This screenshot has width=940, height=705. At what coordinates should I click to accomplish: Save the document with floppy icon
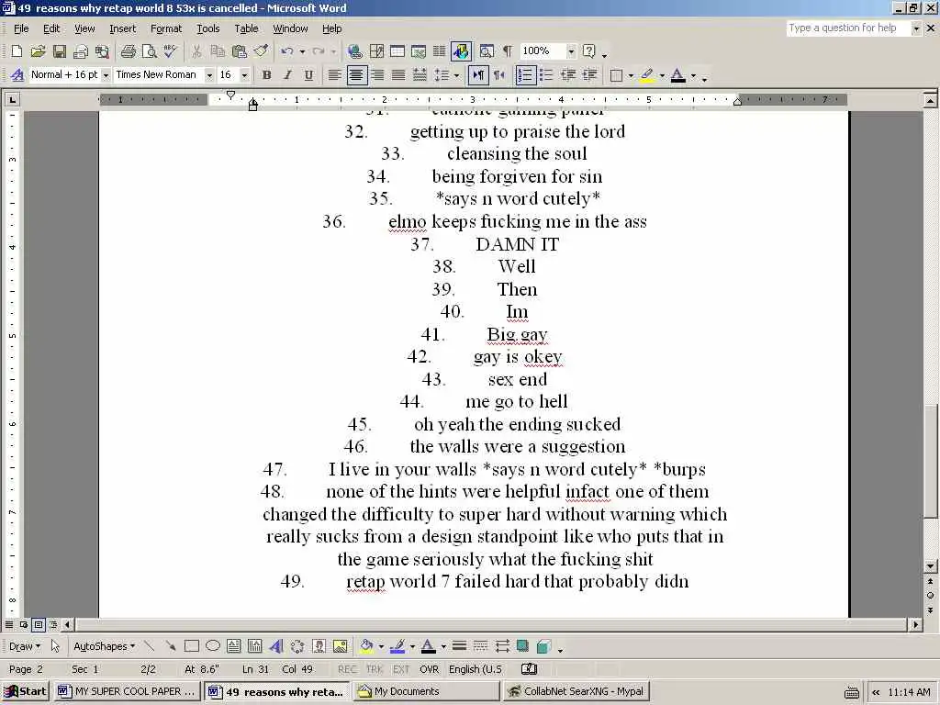[60, 51]
